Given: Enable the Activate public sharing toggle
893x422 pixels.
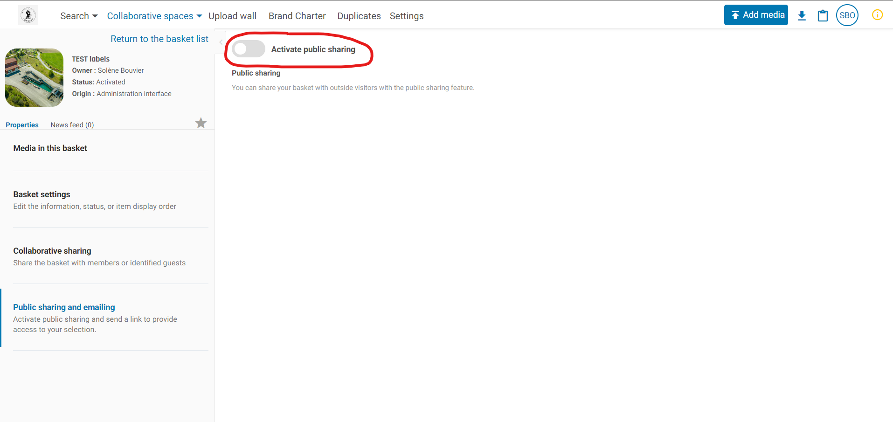Looking at the screenshot, I should pyautogui.click(x=248, y=49).
